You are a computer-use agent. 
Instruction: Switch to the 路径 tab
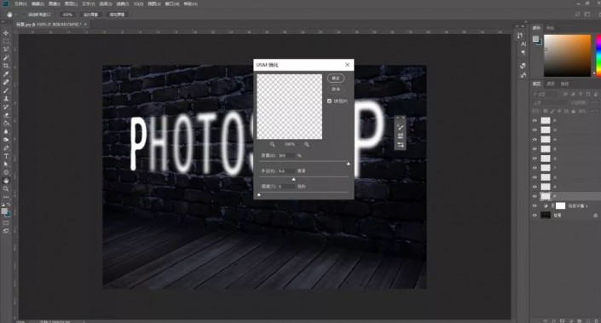pos(564,84)
